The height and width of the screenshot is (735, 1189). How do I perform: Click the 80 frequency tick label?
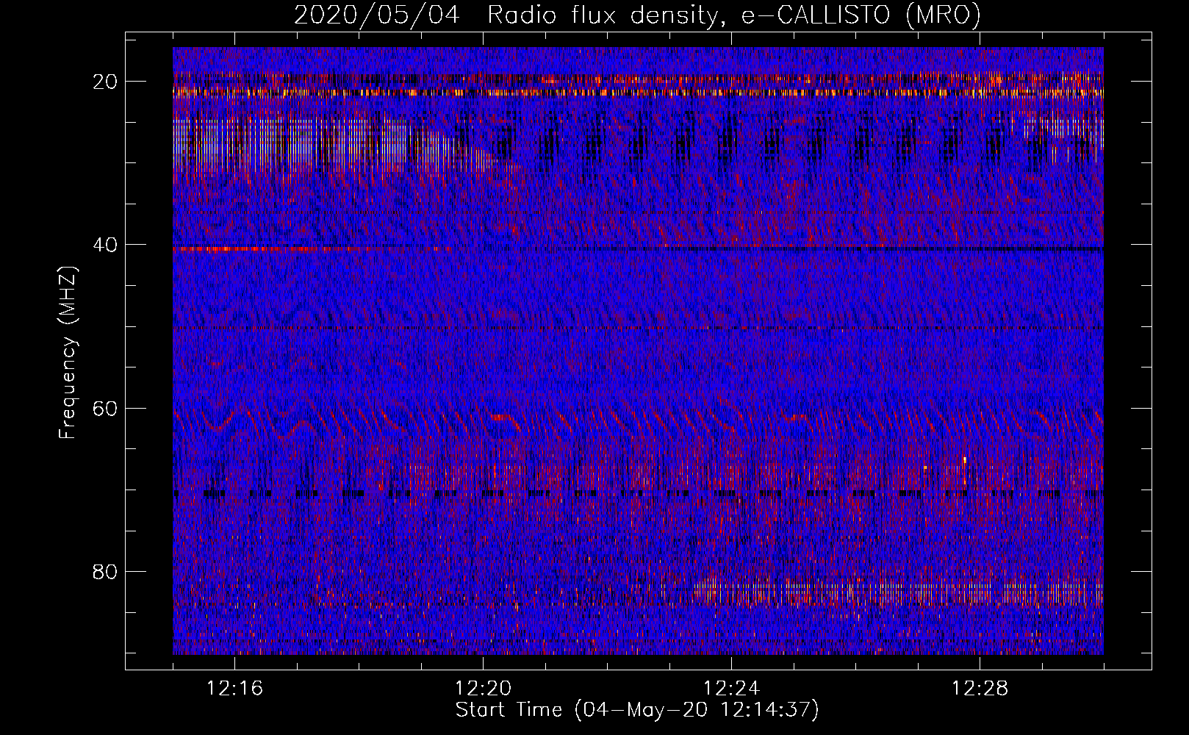(x=105, y=571)
